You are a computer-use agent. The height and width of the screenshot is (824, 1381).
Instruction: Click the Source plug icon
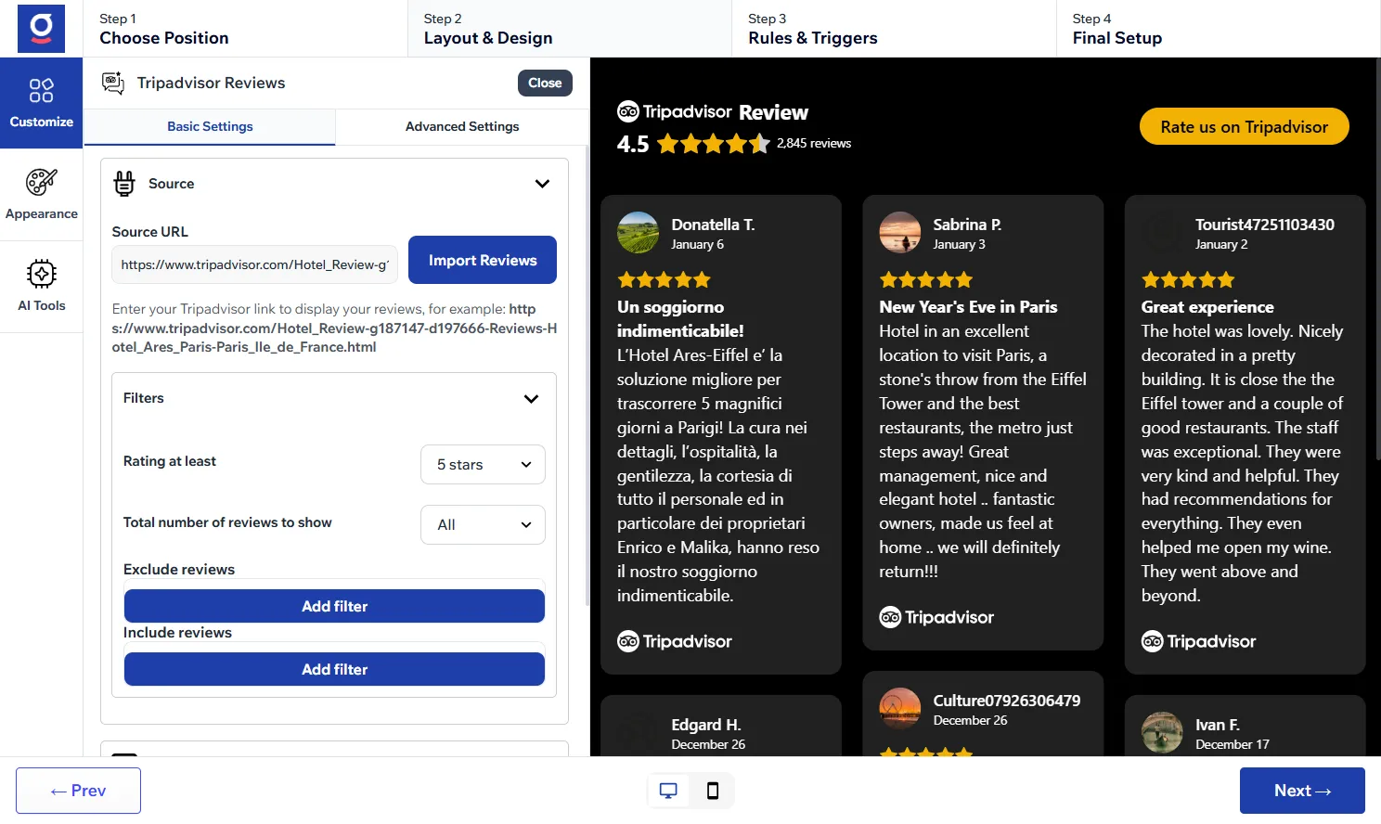(124, 184)
